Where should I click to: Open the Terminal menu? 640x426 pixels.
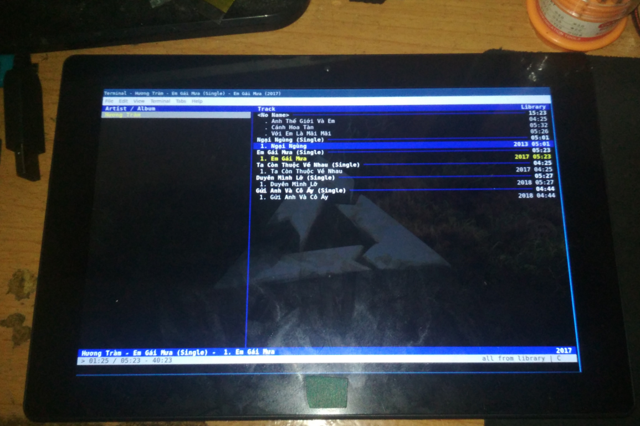click(x=160, y=101)
